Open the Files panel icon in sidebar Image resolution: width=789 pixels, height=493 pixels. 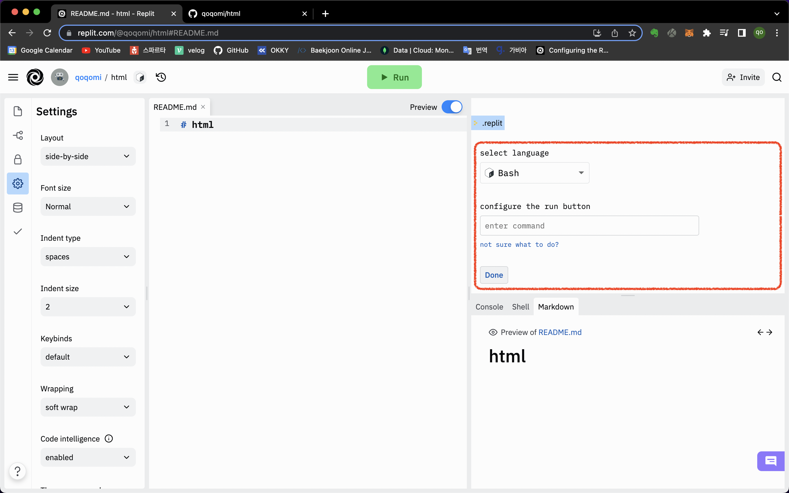click(18, 111)
